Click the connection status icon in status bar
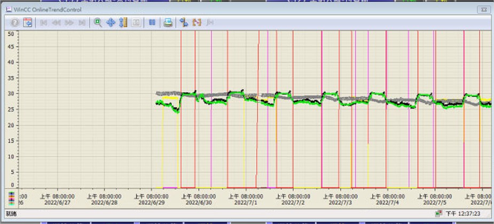494x224 pixels. [x=439, y=213]
